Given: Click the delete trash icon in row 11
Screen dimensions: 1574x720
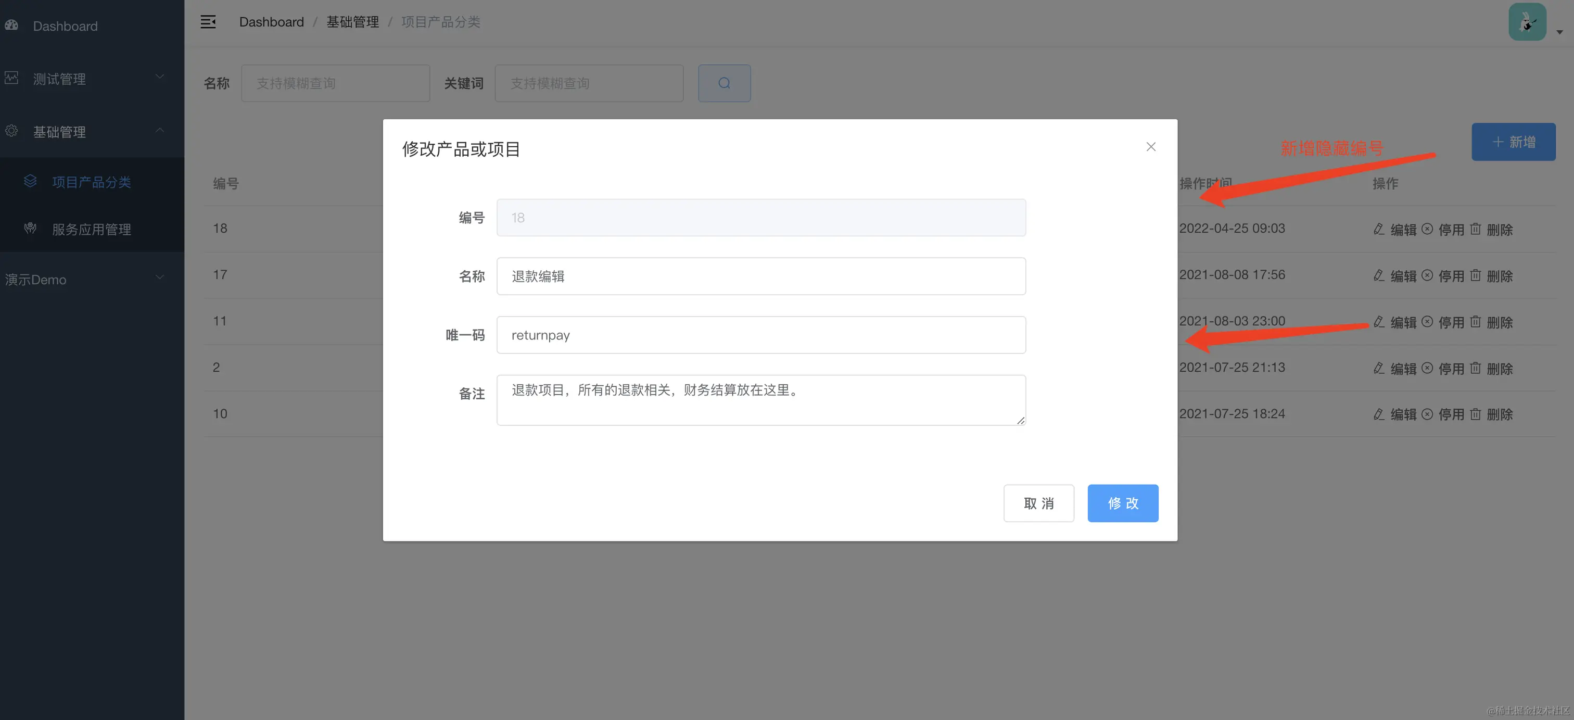Looking at the screenshot, I should 1475,322.
